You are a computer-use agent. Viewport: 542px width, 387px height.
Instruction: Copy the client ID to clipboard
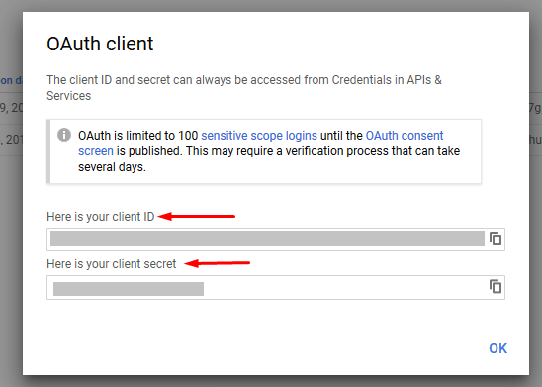(x=496, y=239)
